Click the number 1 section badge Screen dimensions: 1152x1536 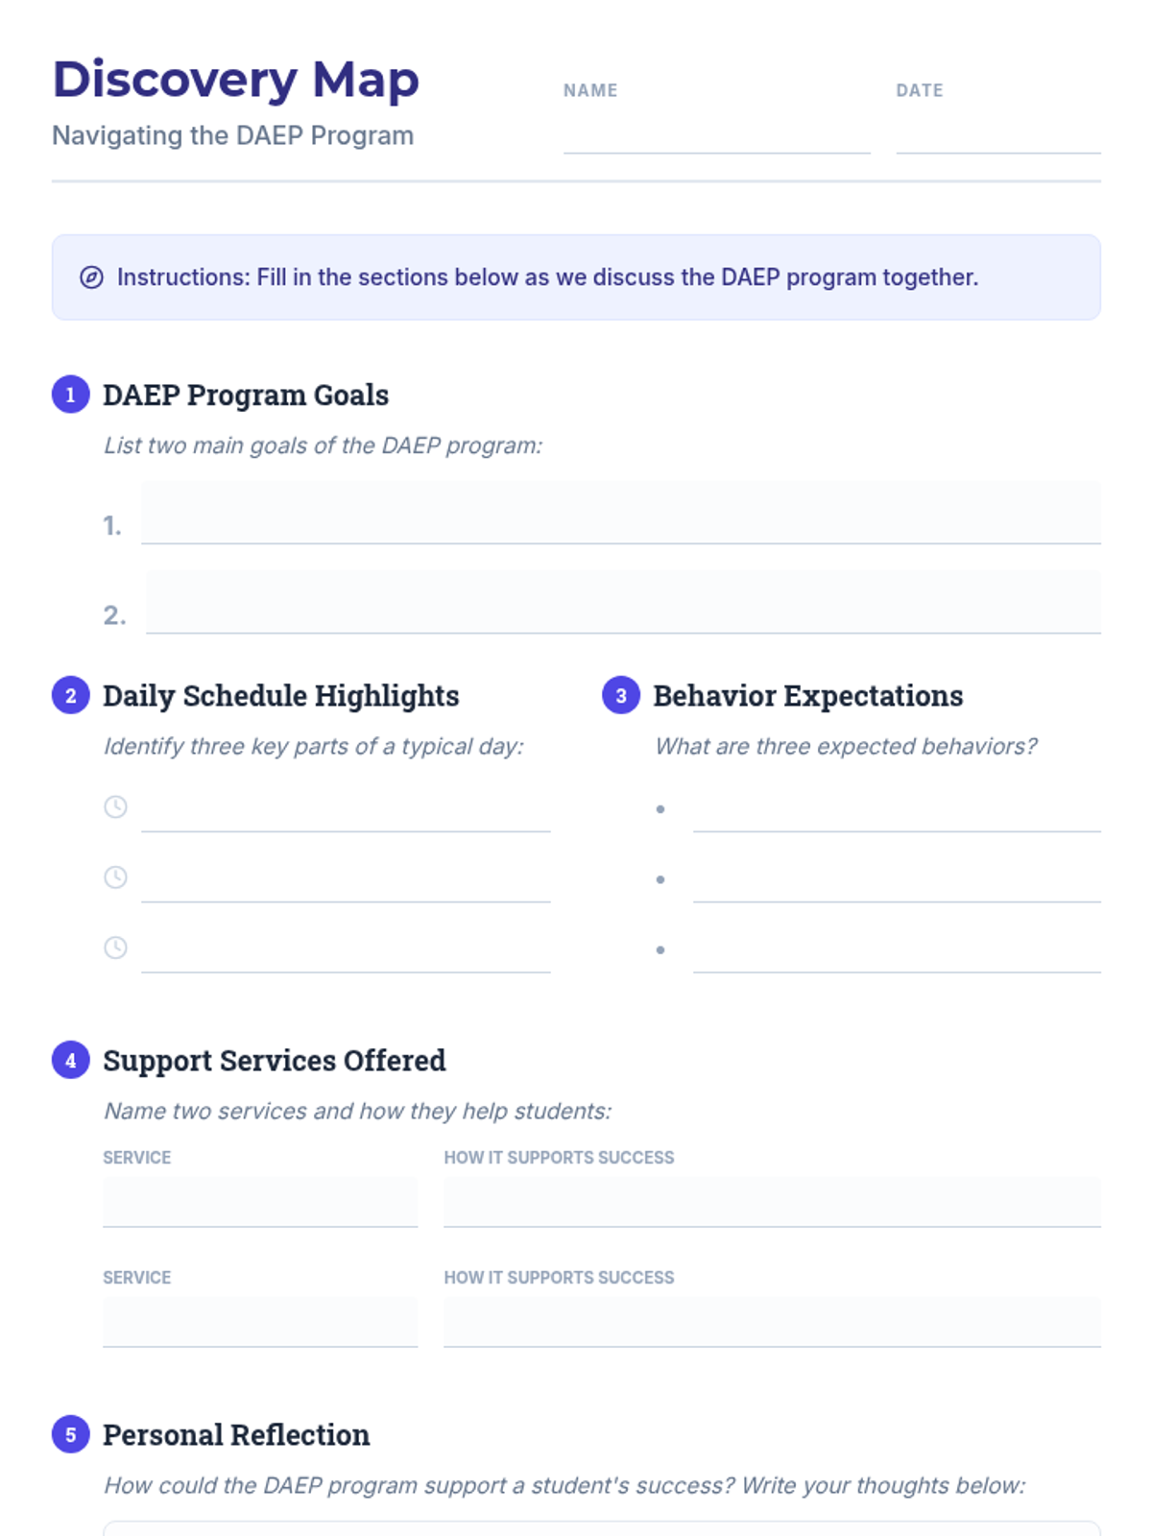coord(70,395)
